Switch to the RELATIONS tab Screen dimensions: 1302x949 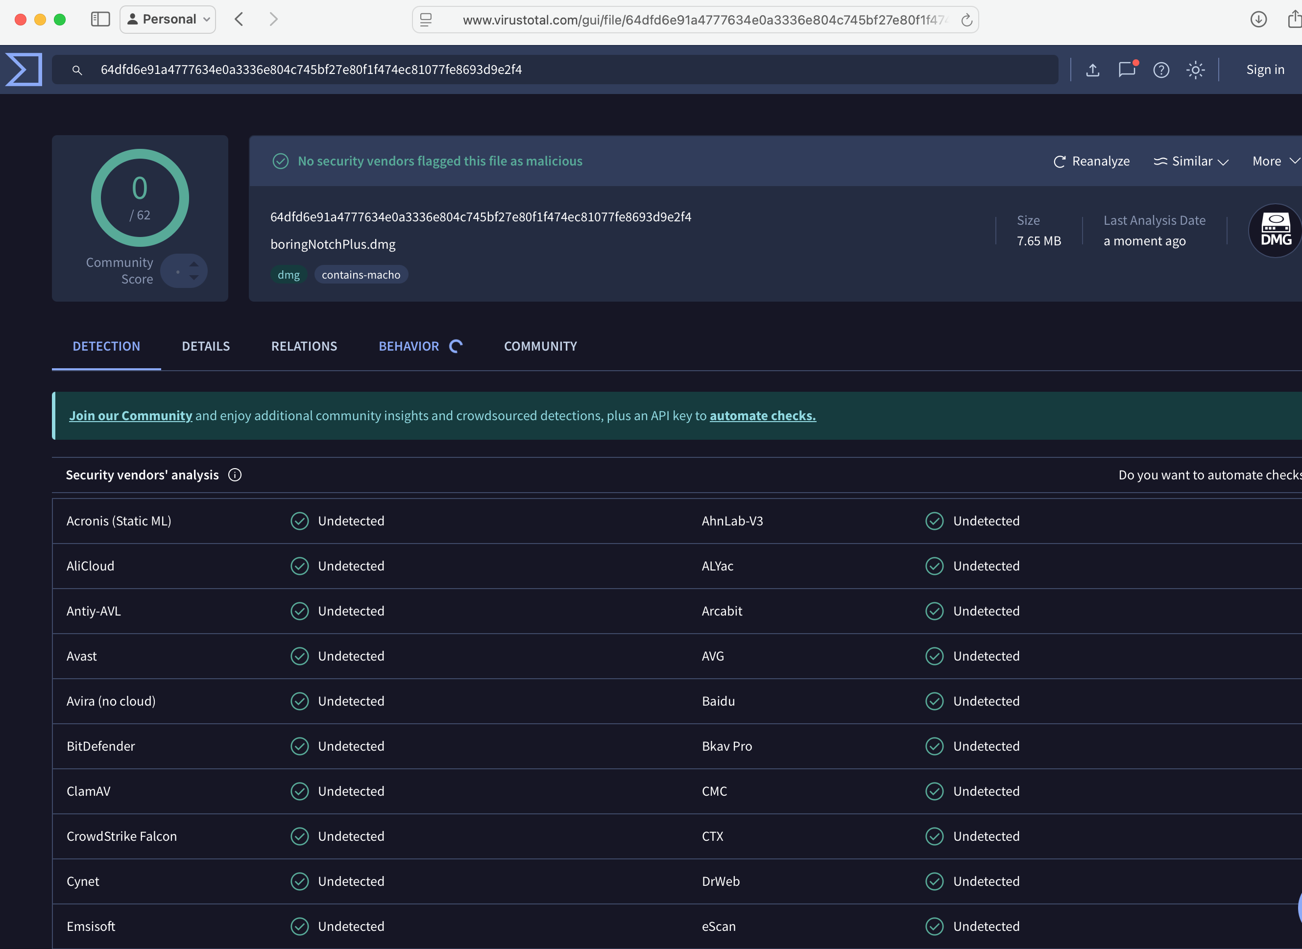pos(304,346)
